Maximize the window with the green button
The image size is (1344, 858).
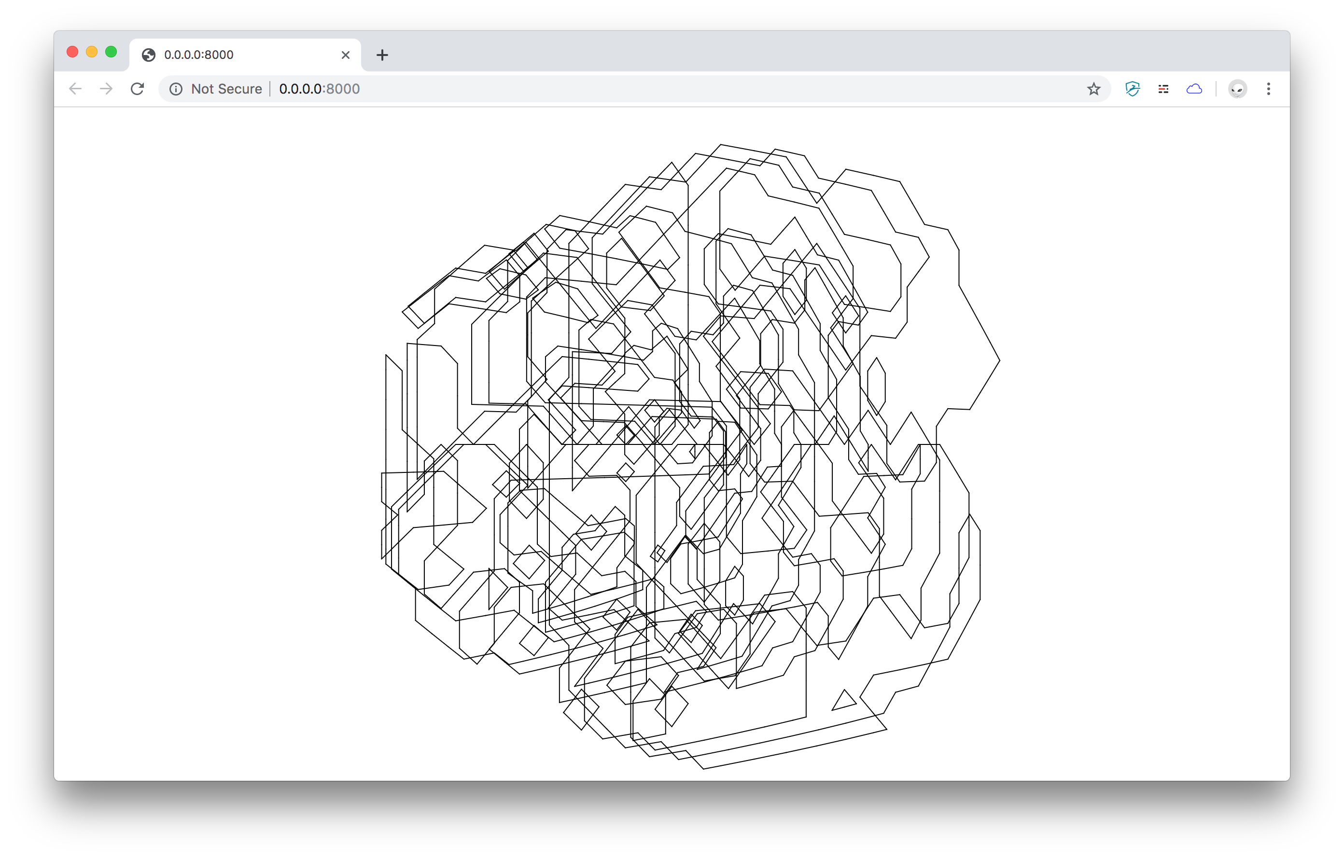(x=111, y=52)
